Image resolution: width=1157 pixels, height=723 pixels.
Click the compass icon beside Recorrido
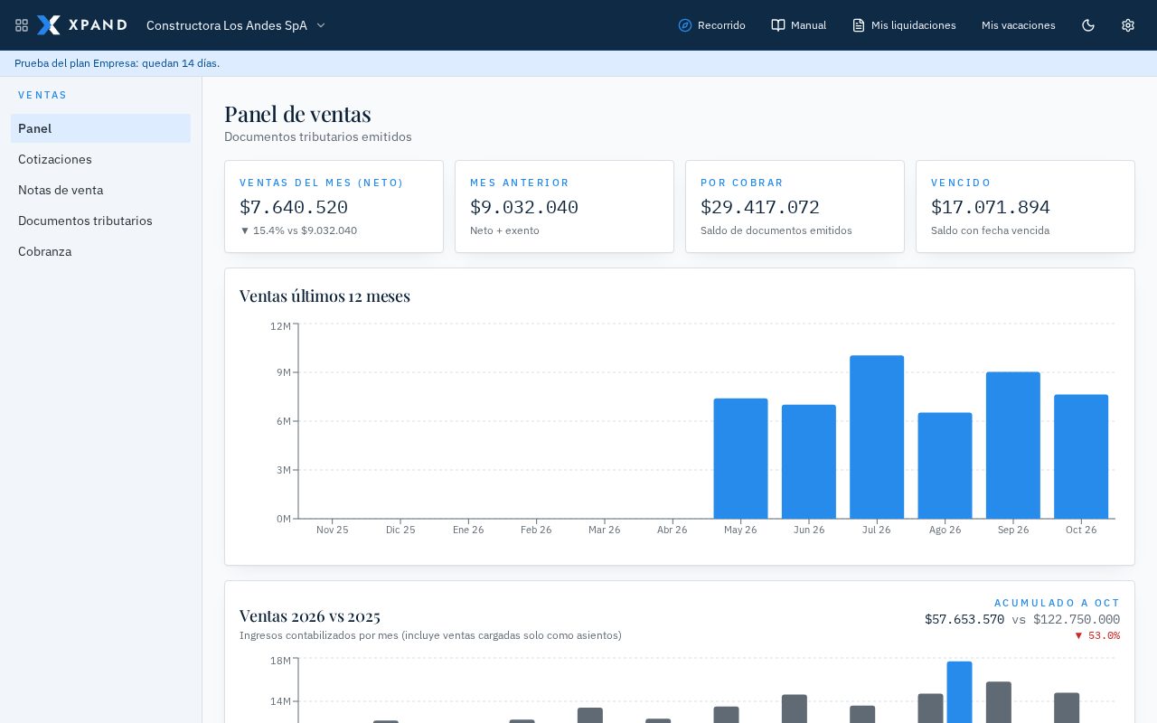(x=685, y=25)
